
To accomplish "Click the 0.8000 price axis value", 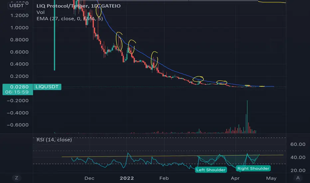I will [x=19, y=40].
